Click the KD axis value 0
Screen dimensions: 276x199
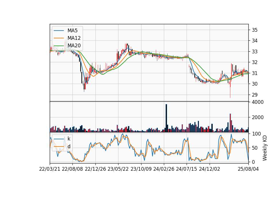click(x=253, y=162)
